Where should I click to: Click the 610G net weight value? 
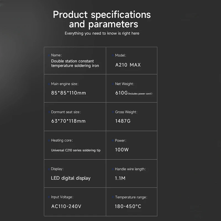[121, 93]
